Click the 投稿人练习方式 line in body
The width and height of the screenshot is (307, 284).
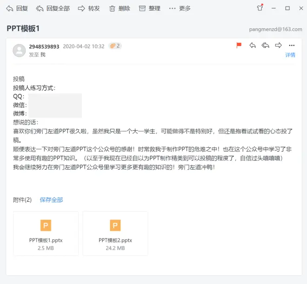[x=34, y=88]
